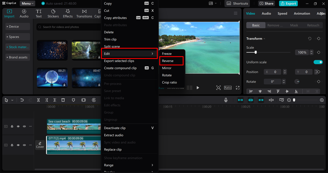Undo the last action in timeline toolbar
Screen dimensions: 328x173
[22, 100]
